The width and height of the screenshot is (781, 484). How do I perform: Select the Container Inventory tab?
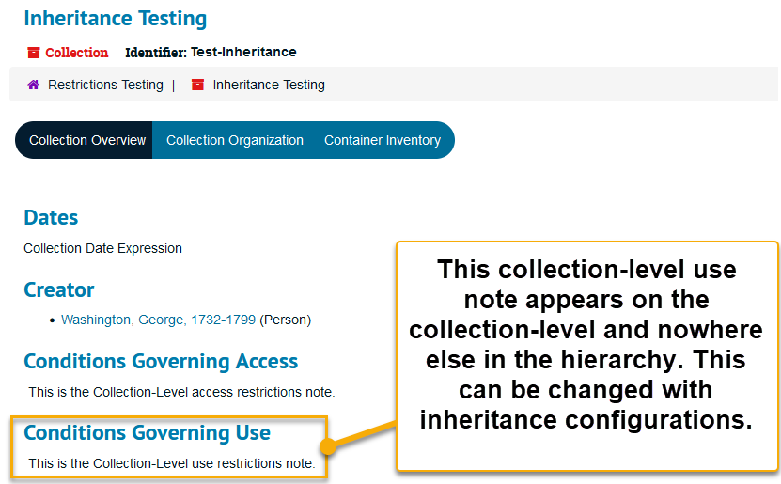[x=383, y=140]
